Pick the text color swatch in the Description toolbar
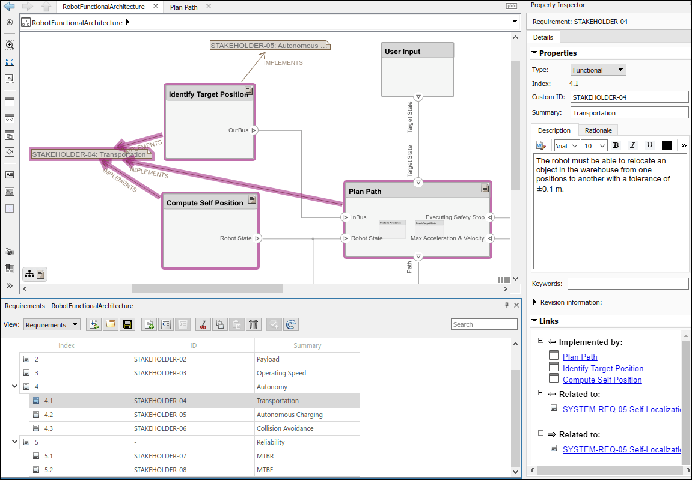 click(666, 145)
